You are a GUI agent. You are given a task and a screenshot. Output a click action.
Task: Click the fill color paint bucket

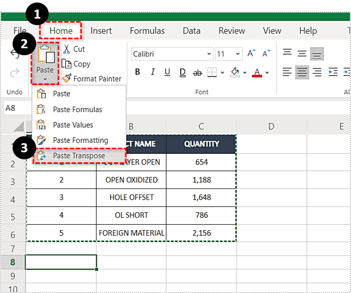coord(235,72)
